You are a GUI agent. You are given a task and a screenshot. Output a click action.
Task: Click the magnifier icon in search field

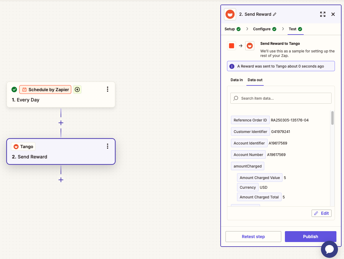click(x=236, y=98)
